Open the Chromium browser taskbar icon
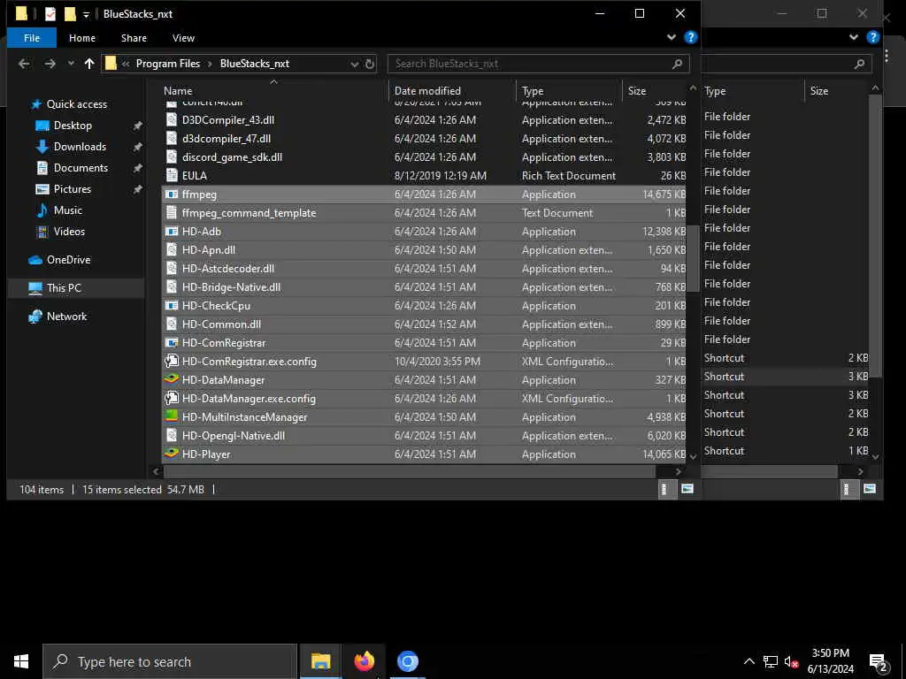The width and height of the screenshot is (906, 679). pos(407,661)
